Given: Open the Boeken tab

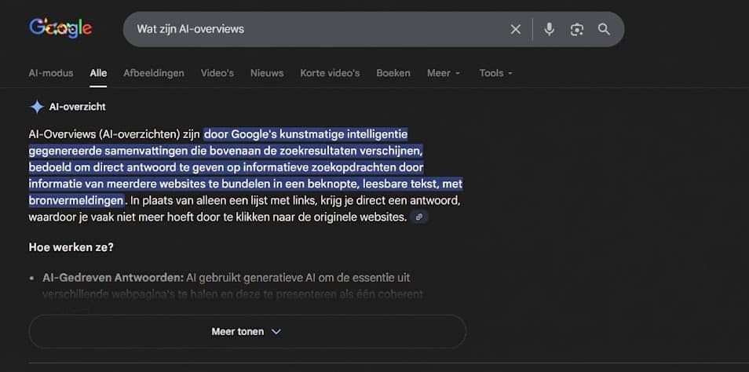Looking at the screenshot, I should (x=393, y=73).
